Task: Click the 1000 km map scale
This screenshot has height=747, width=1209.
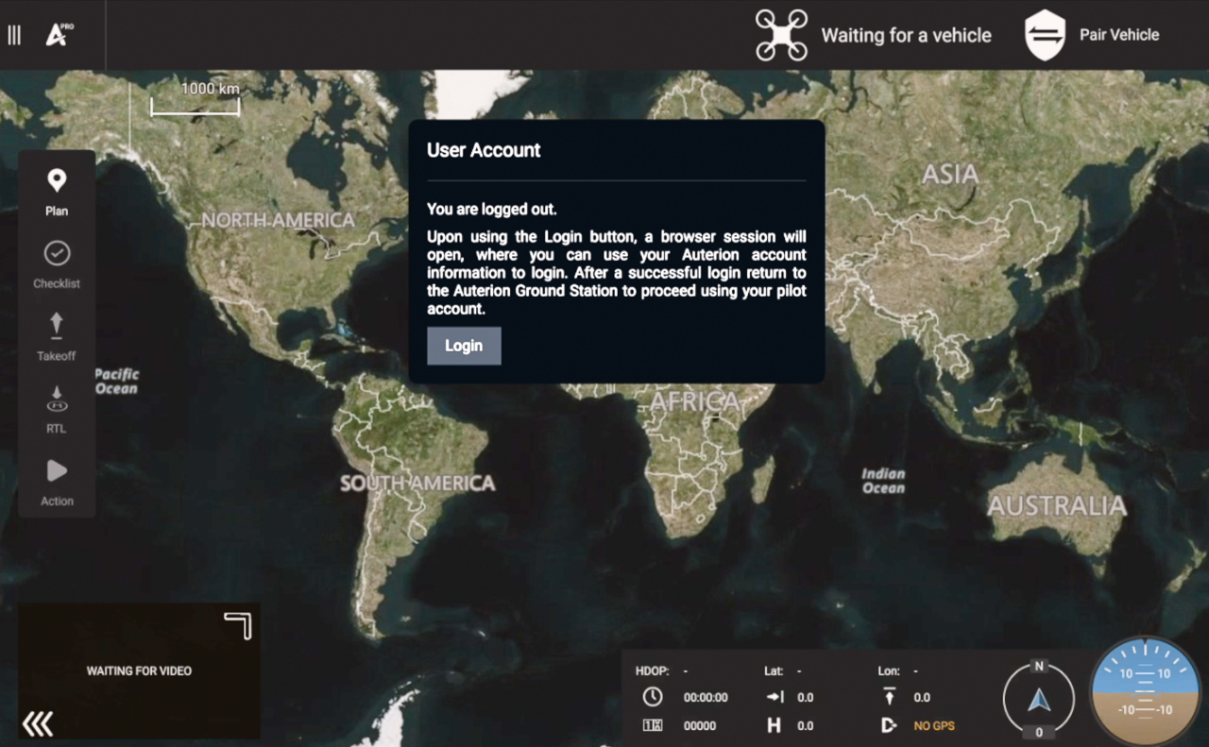Action: [196, 97]
